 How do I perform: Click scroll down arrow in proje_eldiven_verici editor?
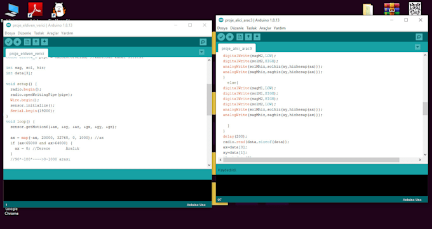coord(209,165)
